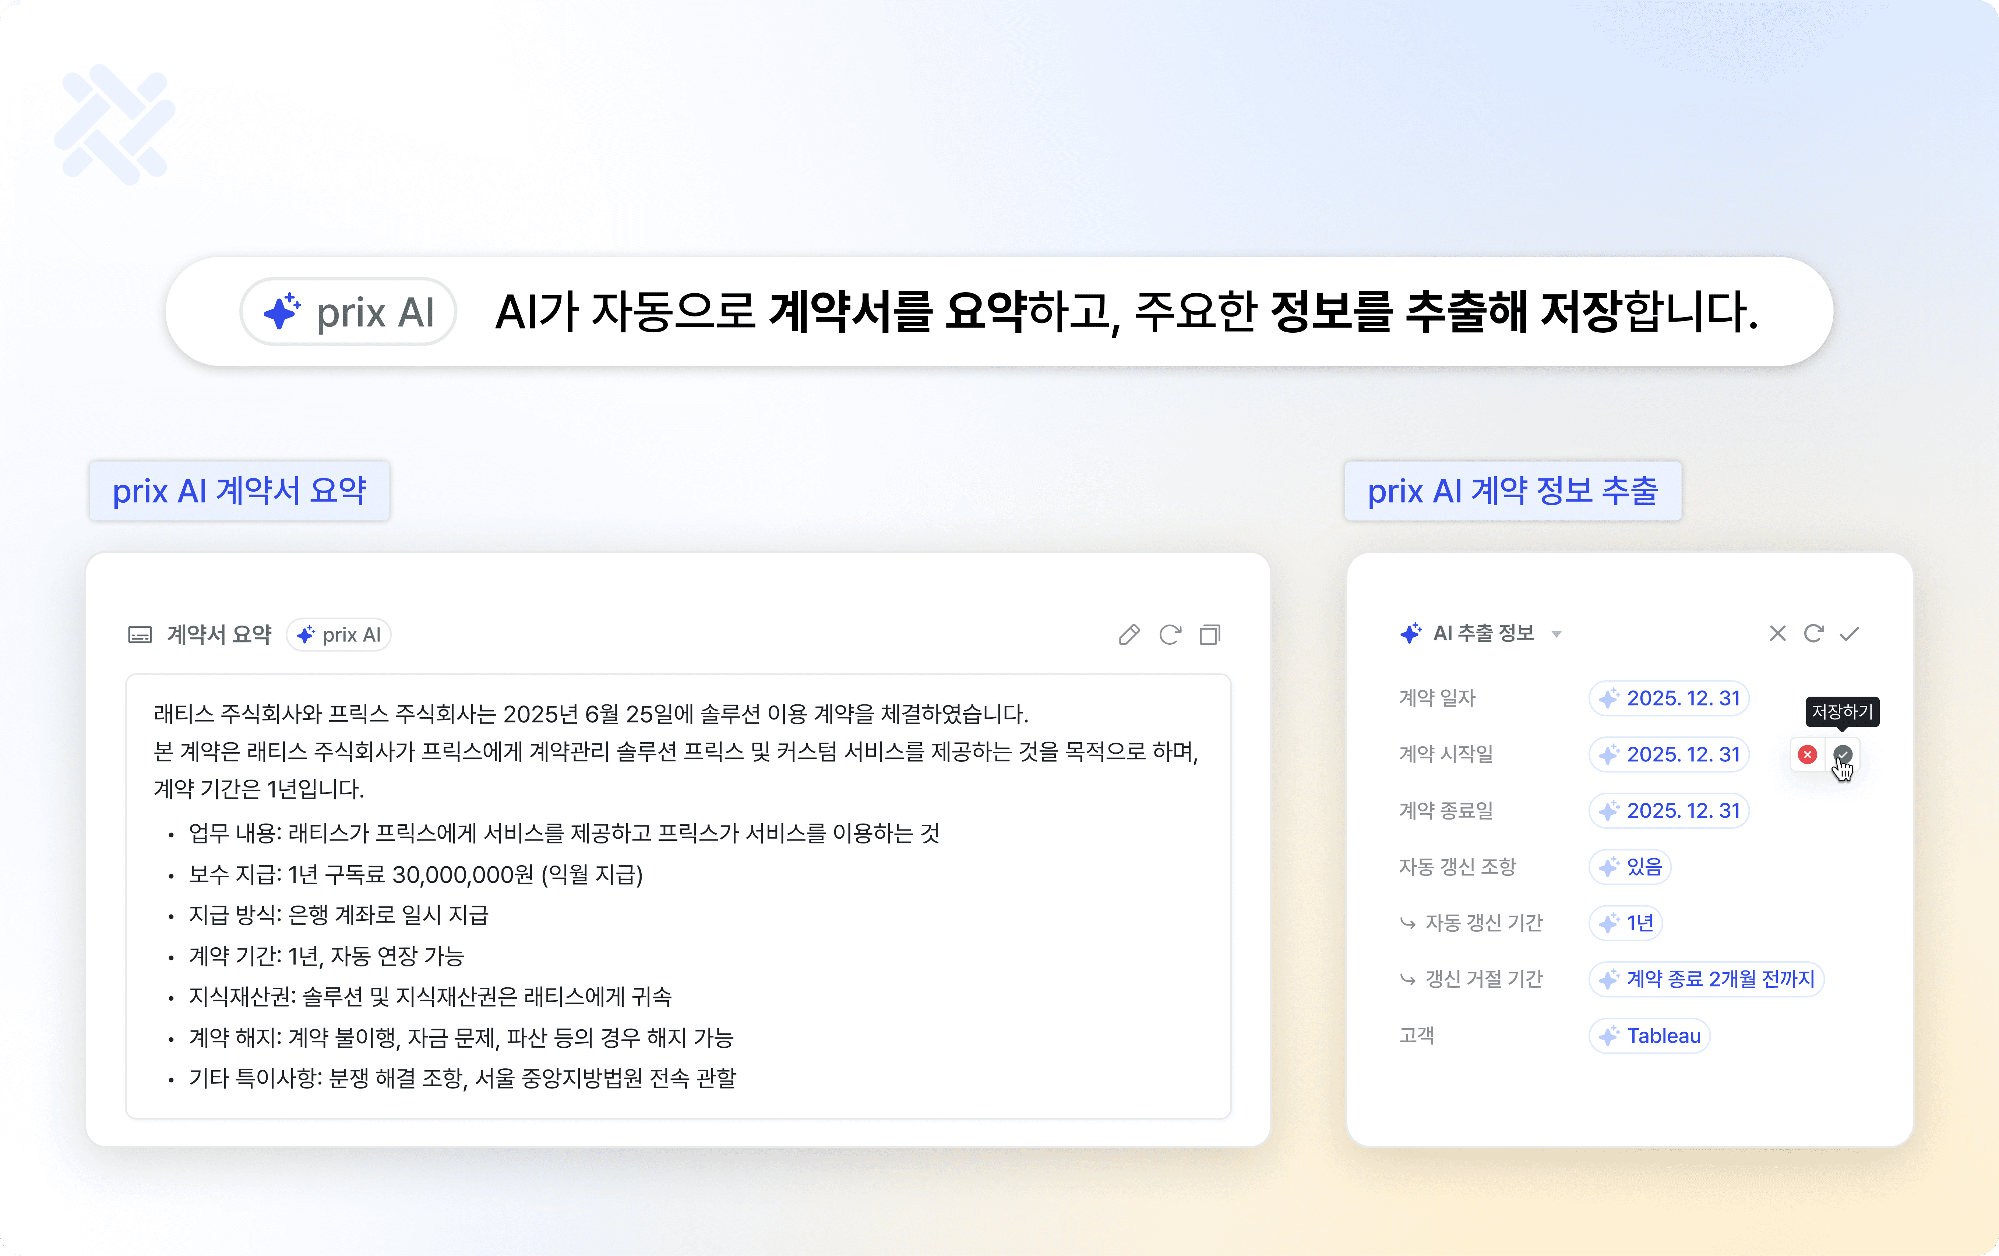Click the prix AI badge next to 계약서 요약

tap(339, 635)
